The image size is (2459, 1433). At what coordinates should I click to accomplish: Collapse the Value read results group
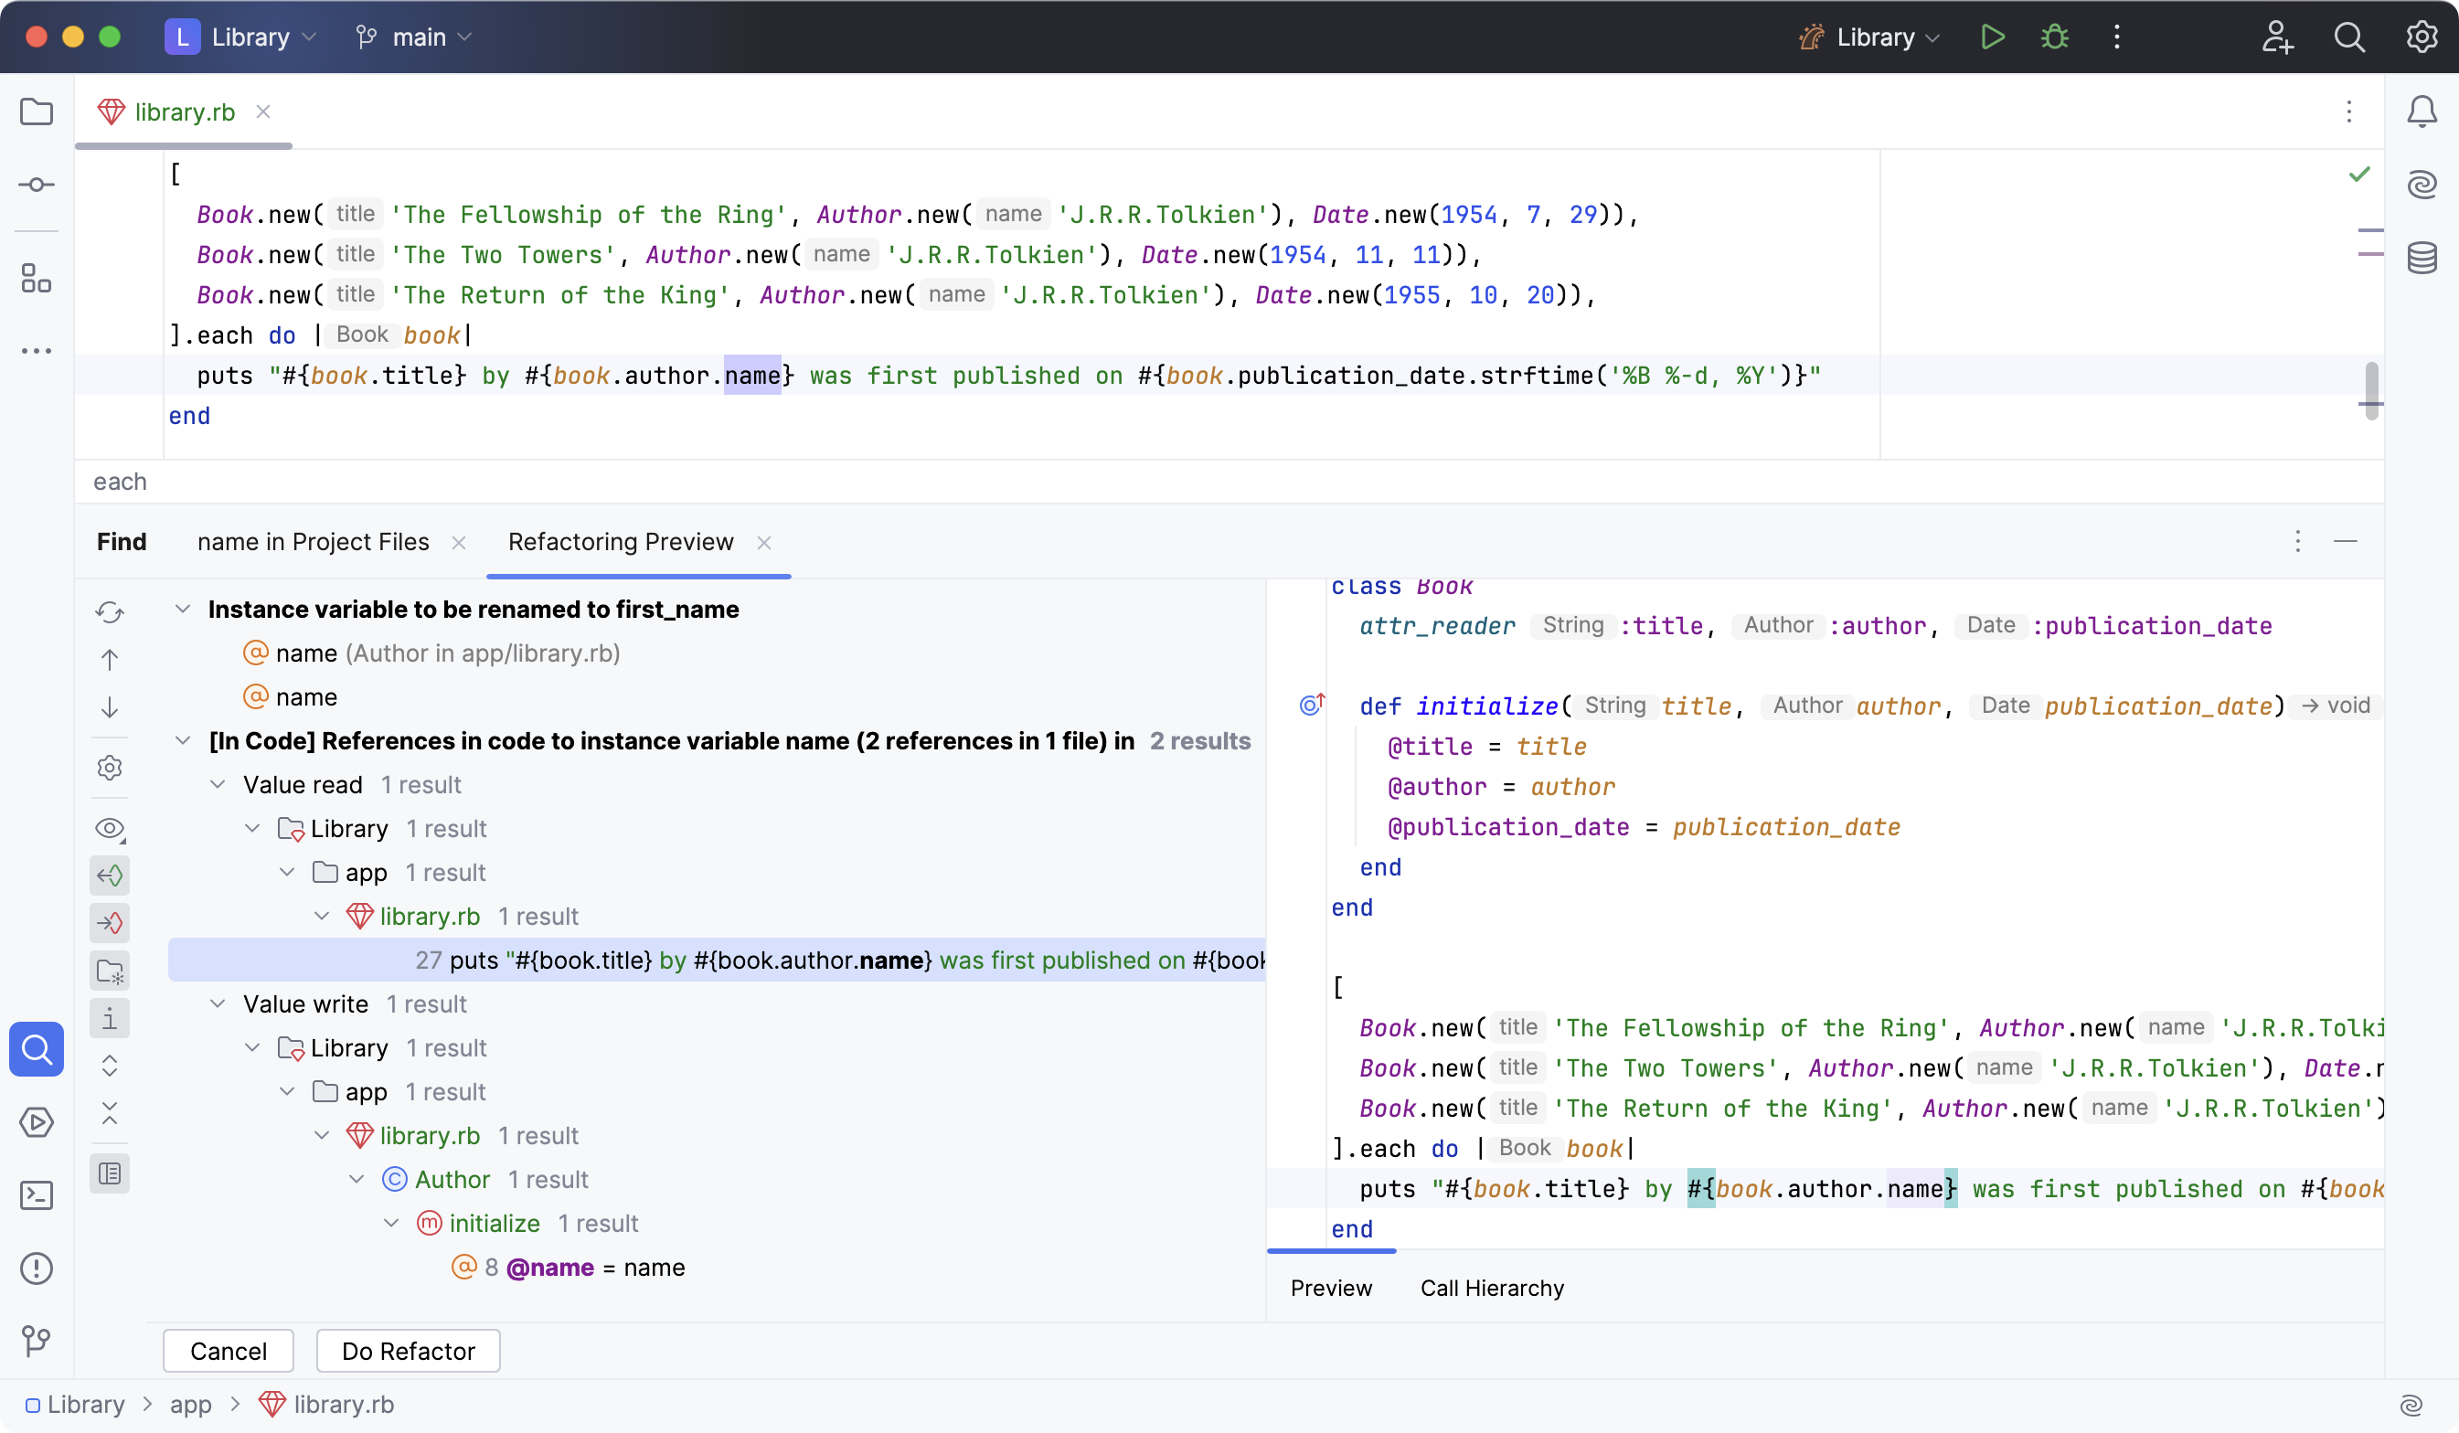pos(218,784)
